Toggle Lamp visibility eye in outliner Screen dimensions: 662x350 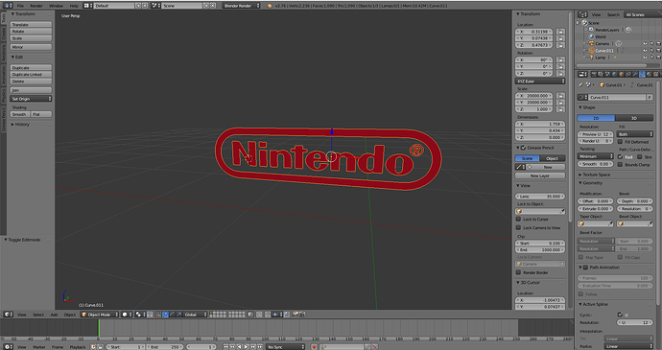tap(645, 57)
